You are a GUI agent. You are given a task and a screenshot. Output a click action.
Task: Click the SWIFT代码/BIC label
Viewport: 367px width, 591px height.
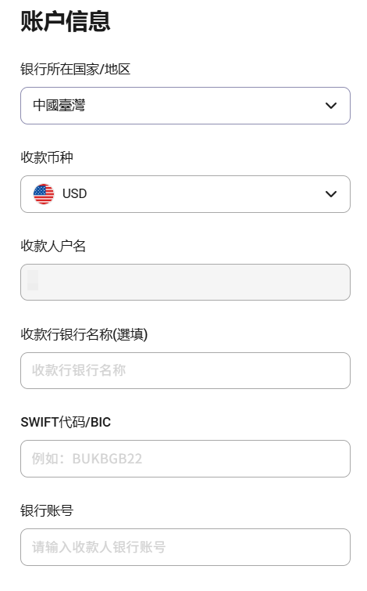click(66, 422)
